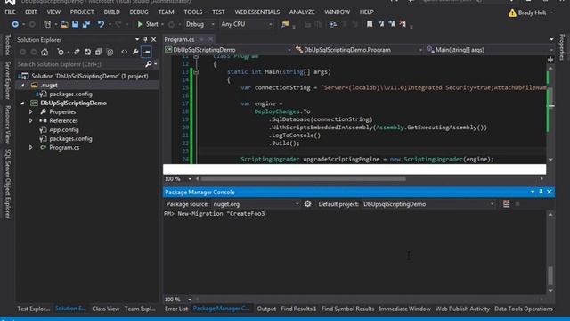Undo the last action
The image size is (570, 321).
[x=101, y=24]
